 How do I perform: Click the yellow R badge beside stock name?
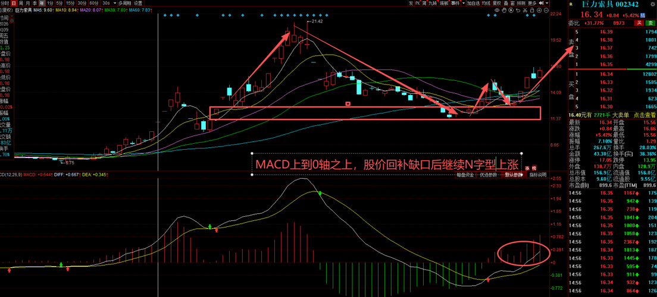[571, 4]
